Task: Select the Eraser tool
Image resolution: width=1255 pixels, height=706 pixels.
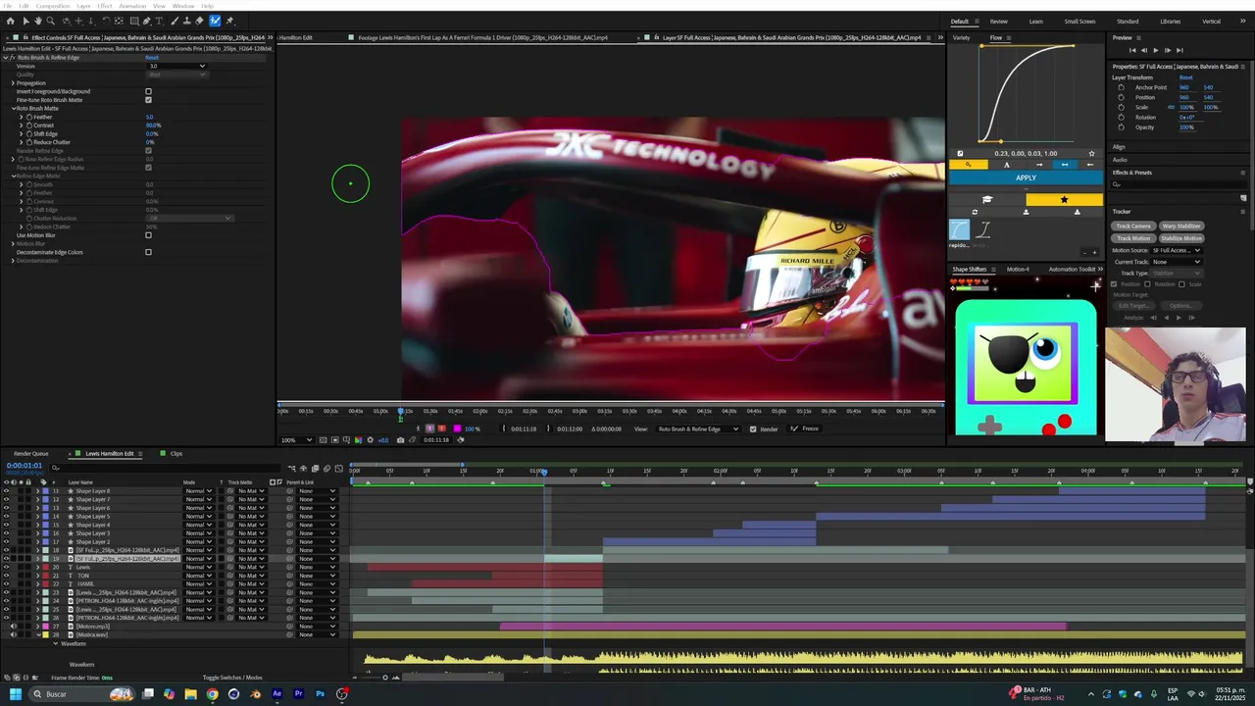Action: [x=199, y=21]
